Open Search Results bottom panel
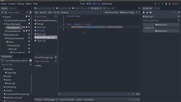This screenshot has height=102, width=181. pyautogui.click(x=67, y=99)
